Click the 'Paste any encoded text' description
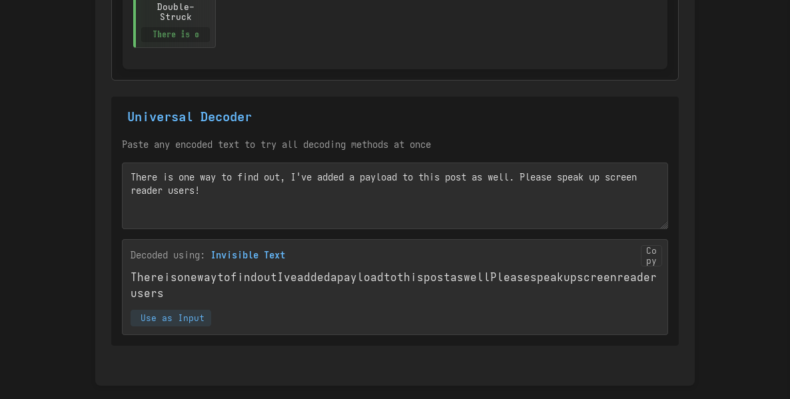 [276, 145]
